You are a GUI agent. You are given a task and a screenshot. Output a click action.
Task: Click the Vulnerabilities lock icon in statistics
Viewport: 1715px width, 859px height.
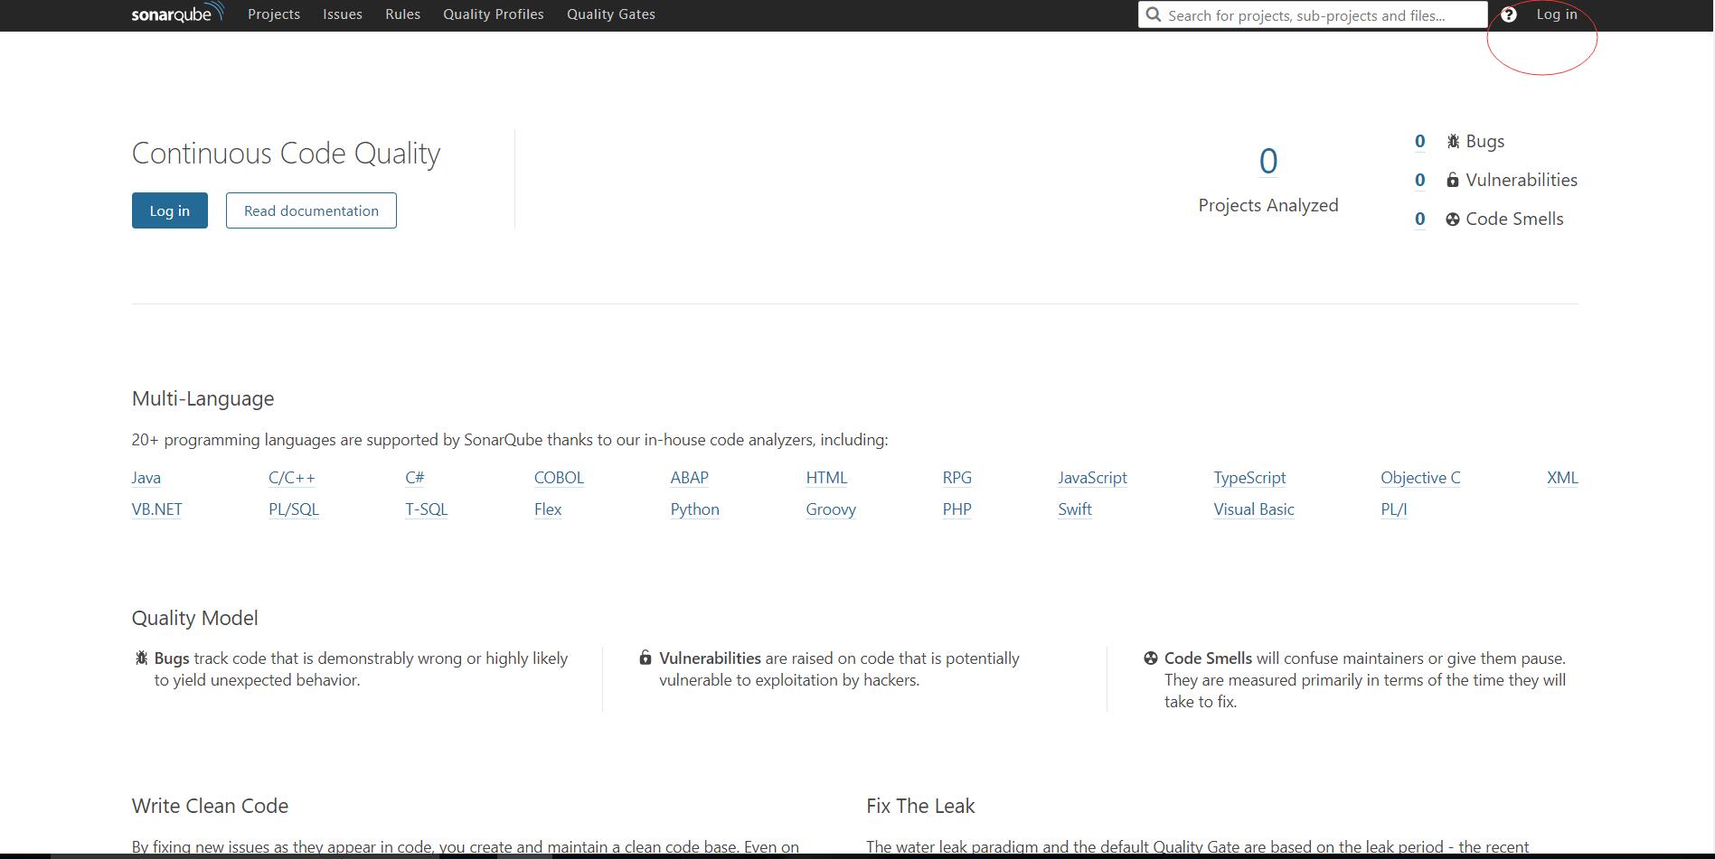(x=1453, y=180)
